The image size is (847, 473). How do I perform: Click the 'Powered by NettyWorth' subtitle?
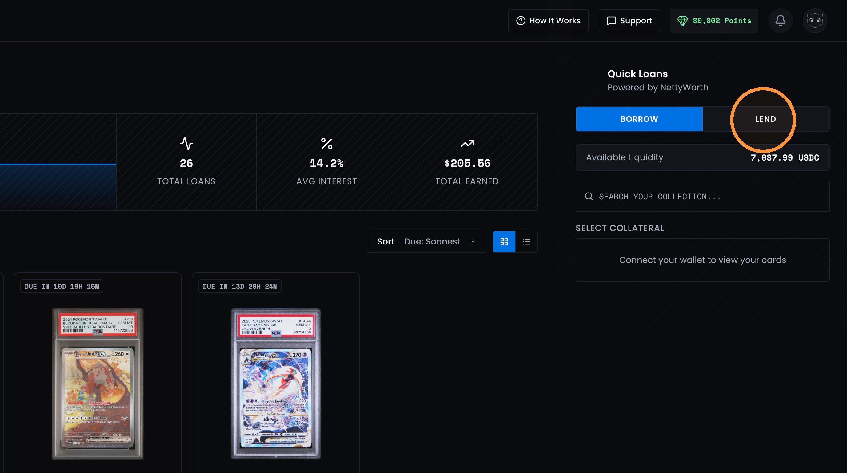coord(657,87)
